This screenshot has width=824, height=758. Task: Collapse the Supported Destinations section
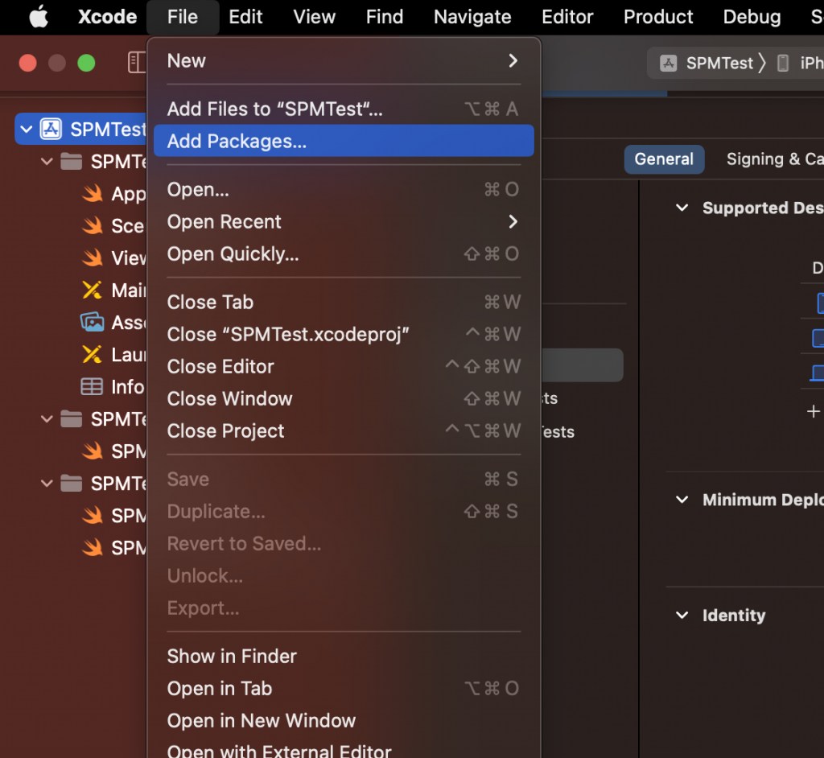coord(682,208)
